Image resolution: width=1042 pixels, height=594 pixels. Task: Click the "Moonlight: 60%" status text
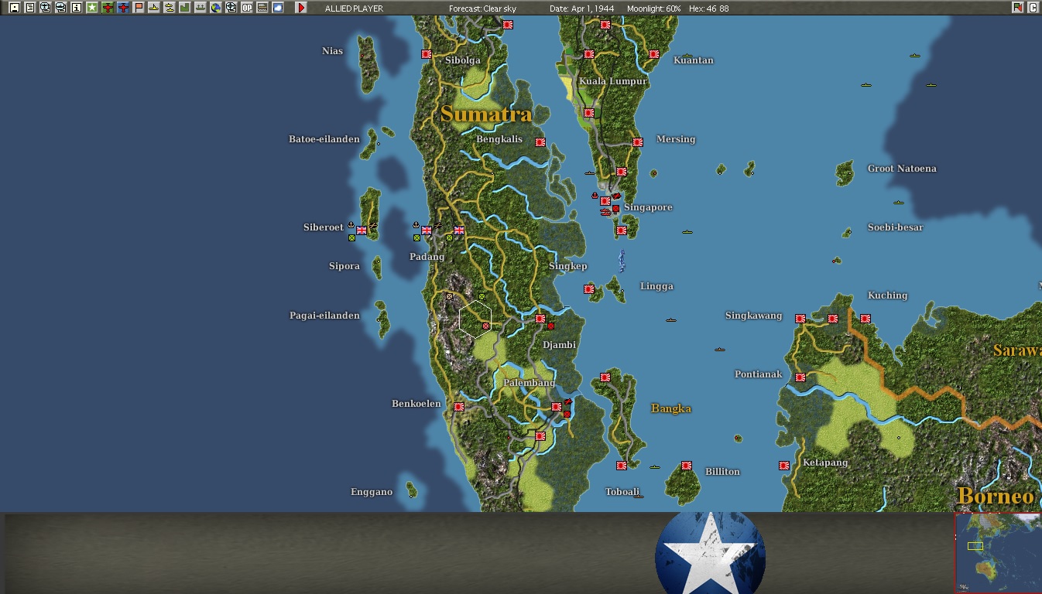coord(655,9)
